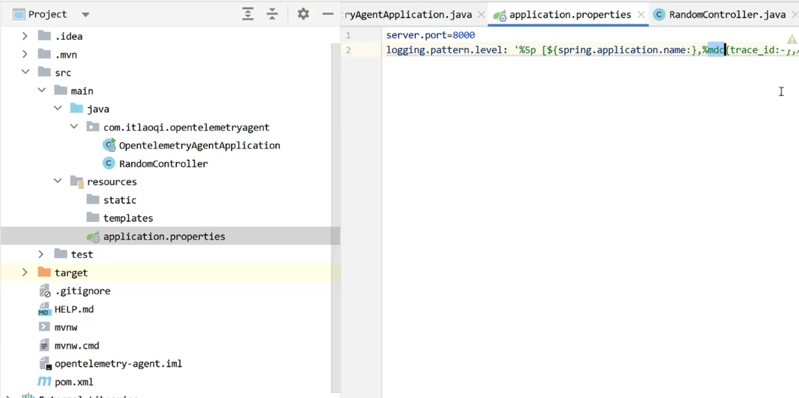Switch to the AgentApplication.java editor tab
This screenshot has width=799, height=398.
tap(408, 15)
